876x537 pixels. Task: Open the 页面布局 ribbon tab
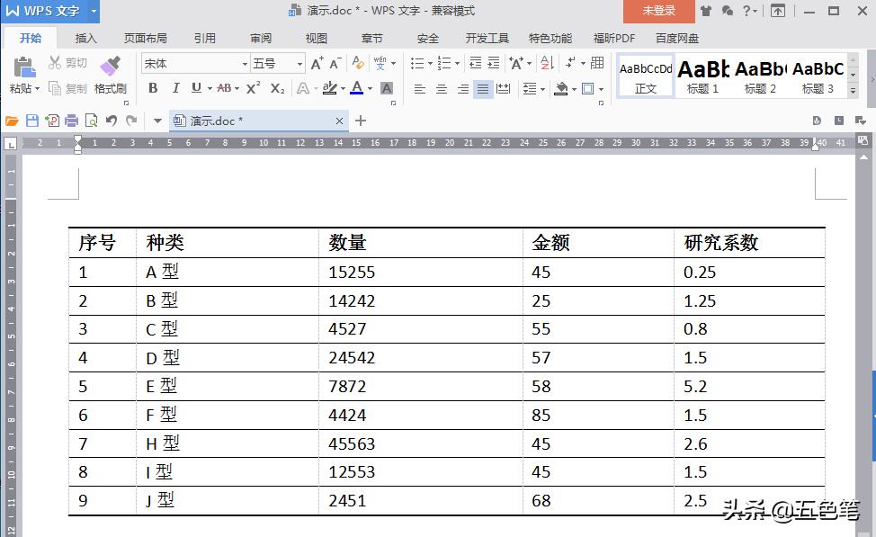pyautogui.click(x=145, y=38)
